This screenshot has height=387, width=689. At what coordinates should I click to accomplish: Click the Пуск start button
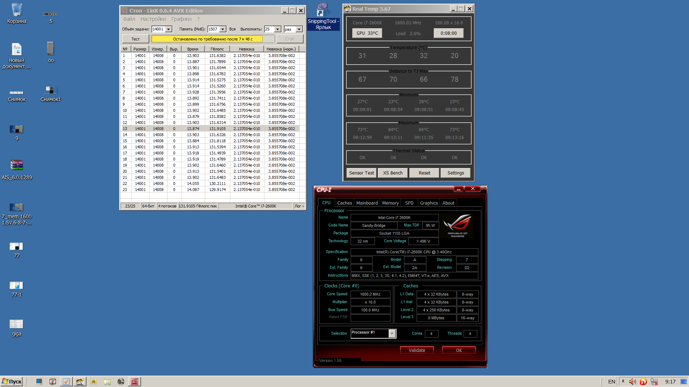(x=12, y=382)
